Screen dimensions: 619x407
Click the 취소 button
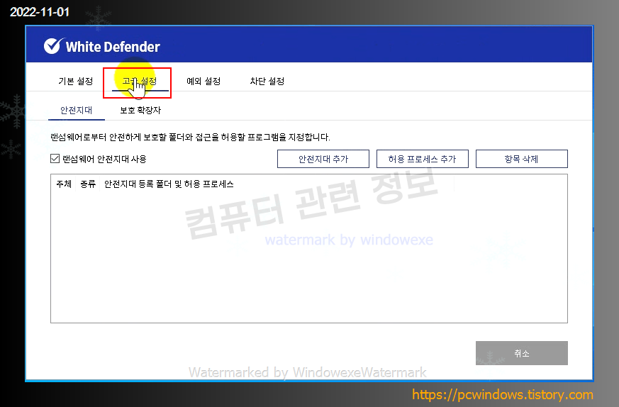coord(521,353)
